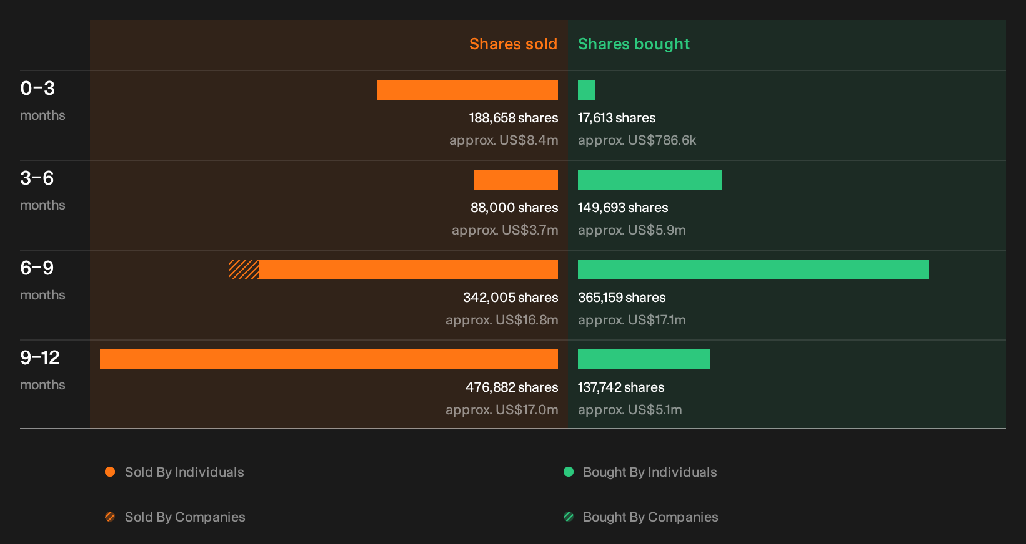Select the Bought By Individuals legend label
Viewport: 1026px width, 544px height.
[x=650, y=472]
